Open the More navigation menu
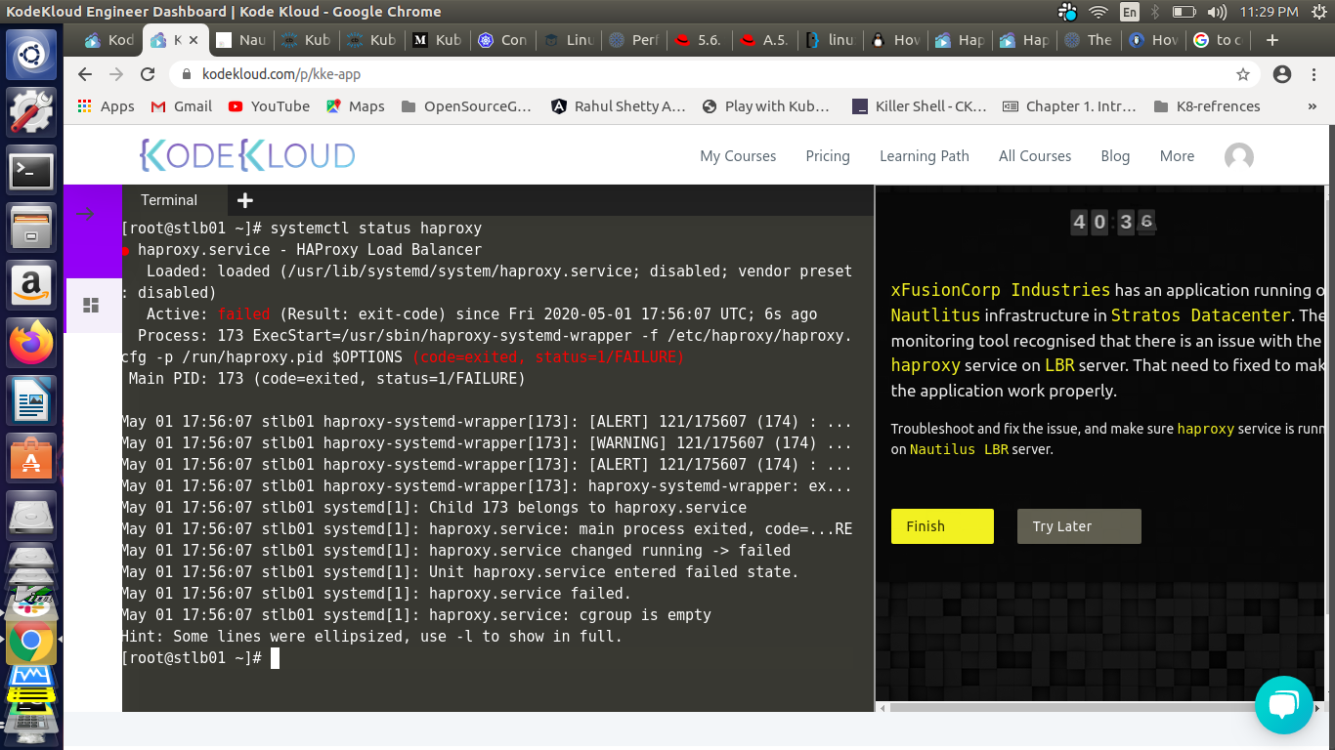 1177,156
